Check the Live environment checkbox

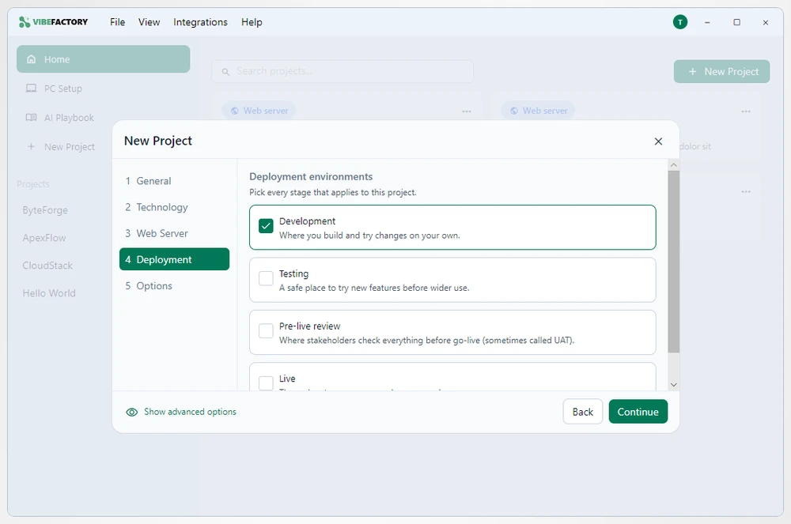coord(266,383)
